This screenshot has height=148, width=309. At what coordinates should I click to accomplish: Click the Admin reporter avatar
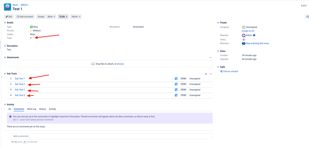click(243, 35)
